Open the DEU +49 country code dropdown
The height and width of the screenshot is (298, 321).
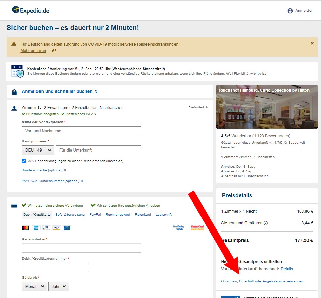[38, 150]
